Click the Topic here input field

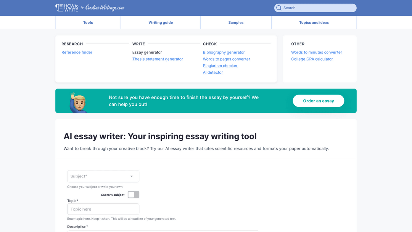tap(103, 209)
